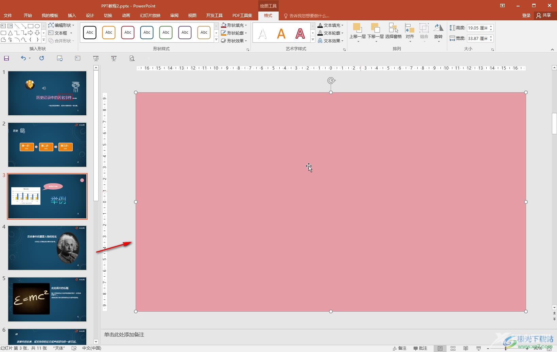Click the 共享 (Share) button
557x352 pixels.
(544, 16)
